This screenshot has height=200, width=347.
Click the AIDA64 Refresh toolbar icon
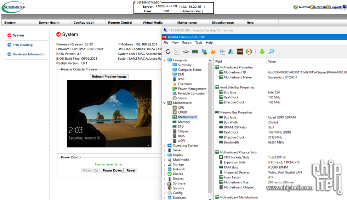point(168,51)
